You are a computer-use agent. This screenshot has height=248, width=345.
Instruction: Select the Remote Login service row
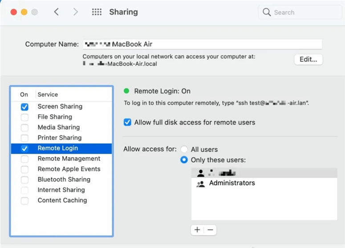61,148
